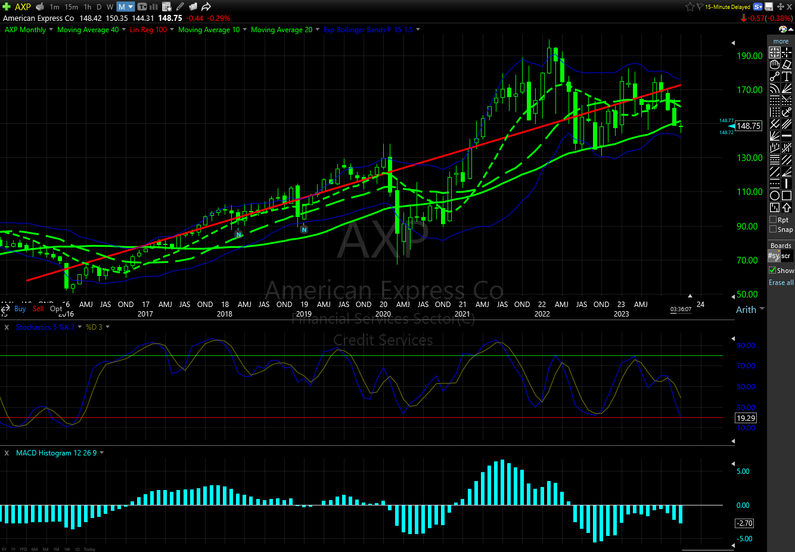The height and width of the screenshot is (552, 795).
Task: Switch to the 1h timeframe
Action: [x=88, y=7]
